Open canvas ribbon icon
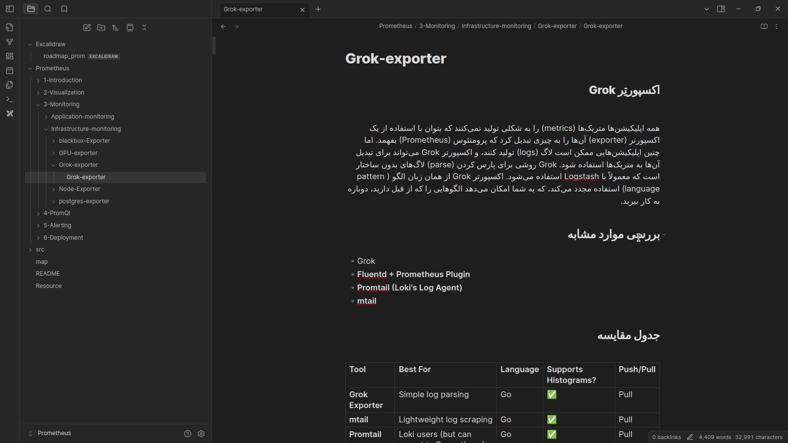The height and width of the screenshot is (443, 788). coord(9,56)
